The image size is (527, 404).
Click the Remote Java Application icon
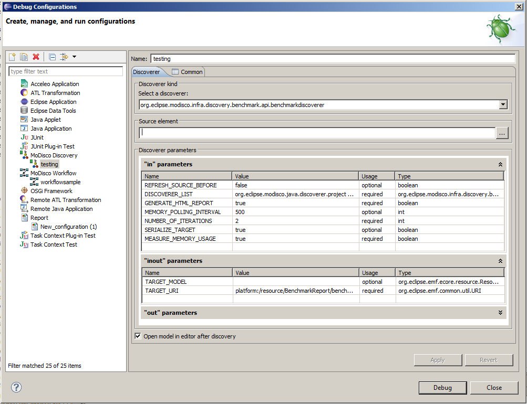[x=24, y=208]
